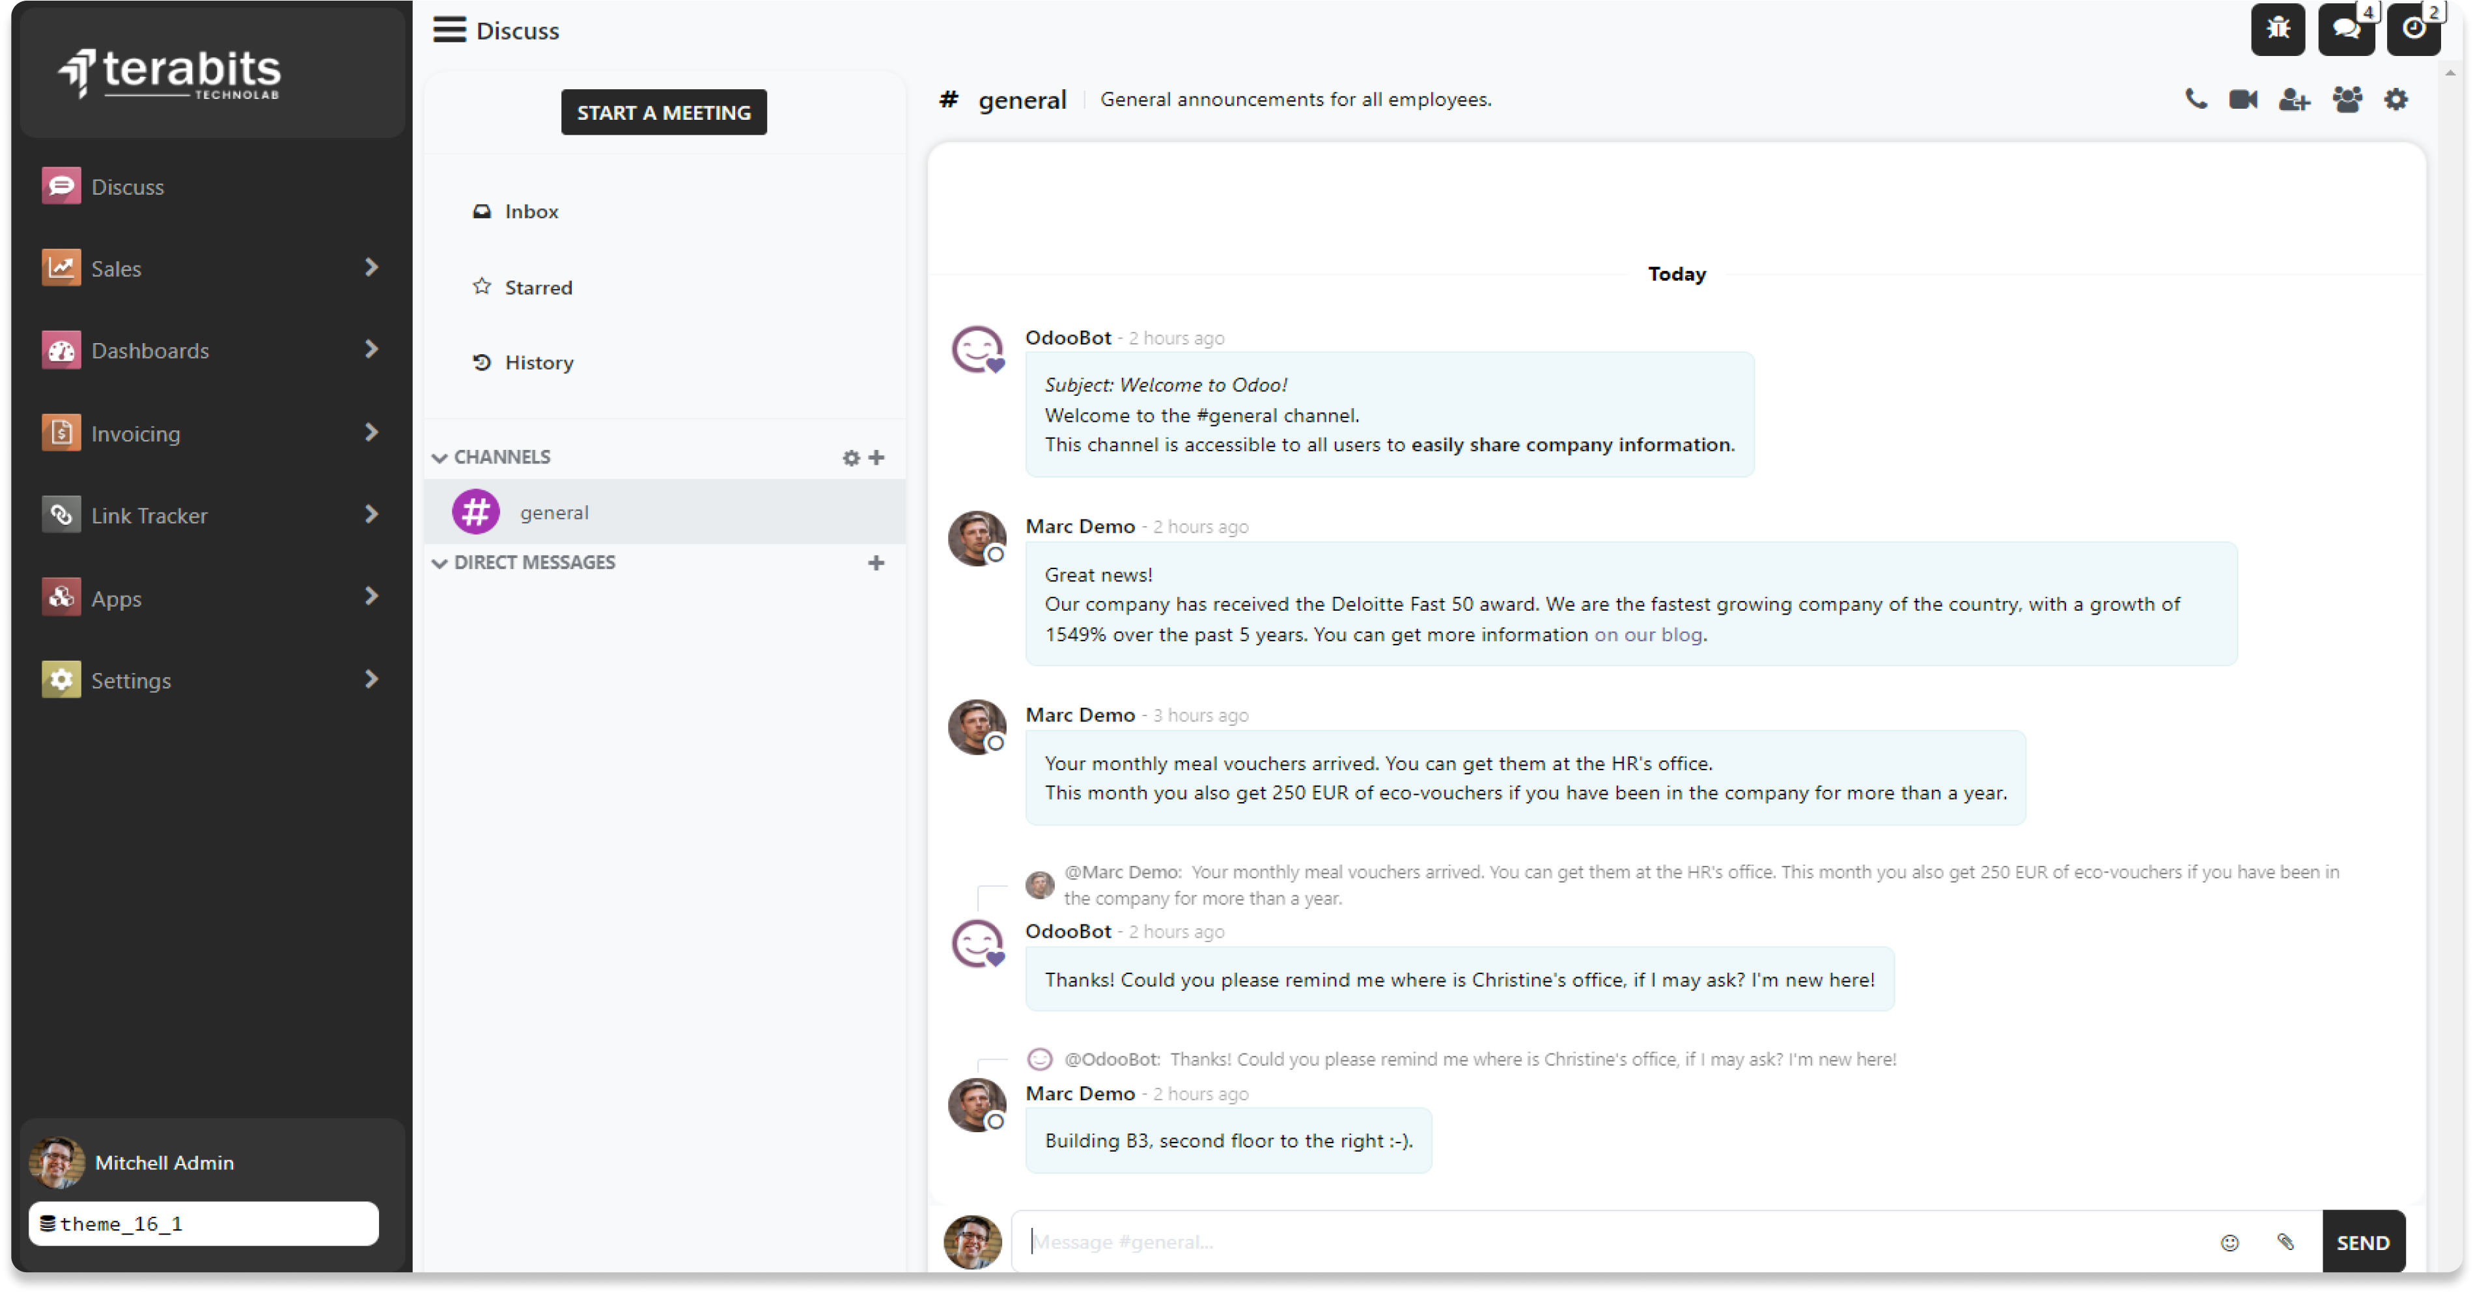2473x1293 pixels.
Task: Click START A MEETING button
Action: (x=664, y=113)
